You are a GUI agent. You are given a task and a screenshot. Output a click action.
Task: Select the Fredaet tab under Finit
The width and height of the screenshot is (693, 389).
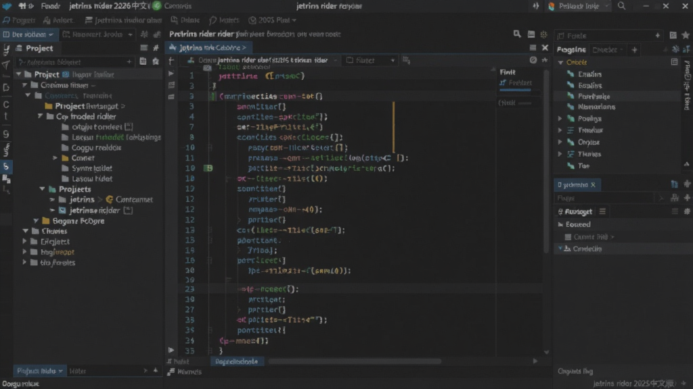click(x=516, y=83)
